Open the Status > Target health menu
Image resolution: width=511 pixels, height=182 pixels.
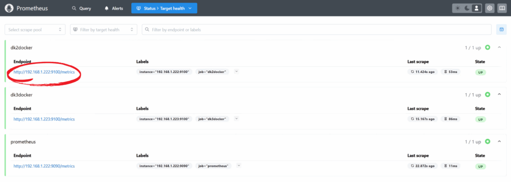click(x=164, y=8)
